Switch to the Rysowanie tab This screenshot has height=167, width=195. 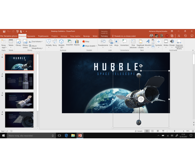coord(31,36)
